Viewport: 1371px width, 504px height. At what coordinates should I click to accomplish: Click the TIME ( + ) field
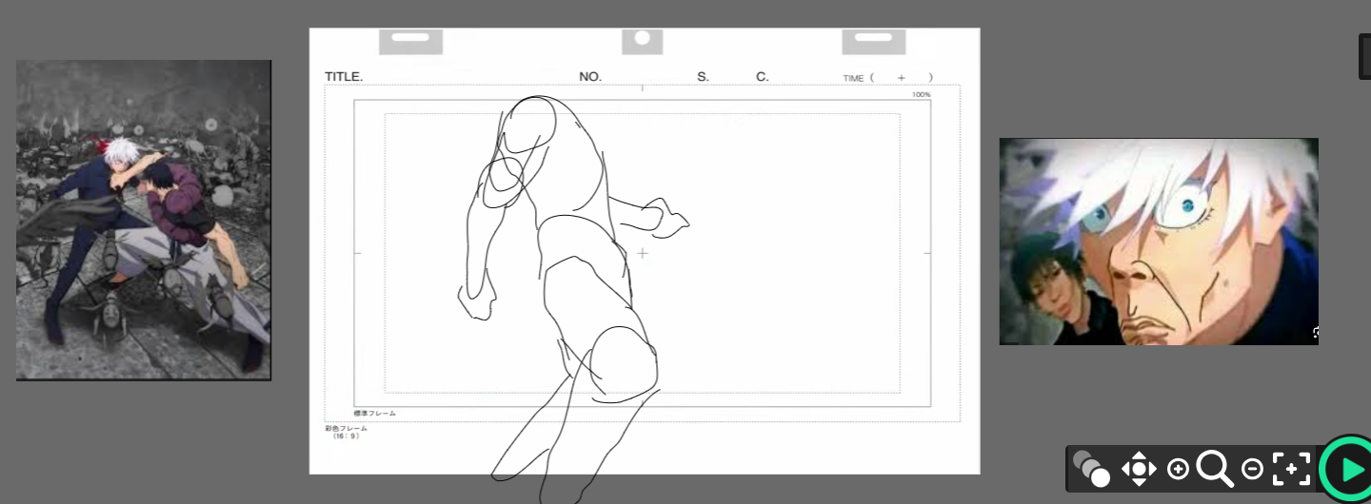click(887, 78)
